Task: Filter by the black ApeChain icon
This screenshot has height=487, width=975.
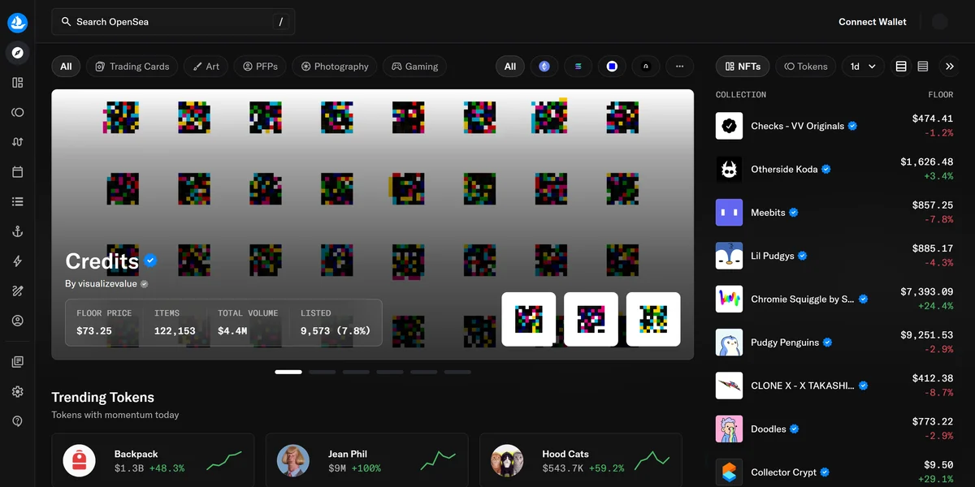Action: tap(646, 67)
